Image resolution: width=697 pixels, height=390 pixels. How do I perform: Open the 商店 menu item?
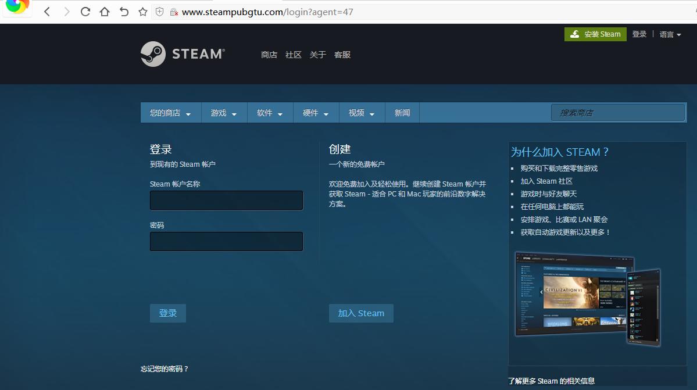(269, 55)
